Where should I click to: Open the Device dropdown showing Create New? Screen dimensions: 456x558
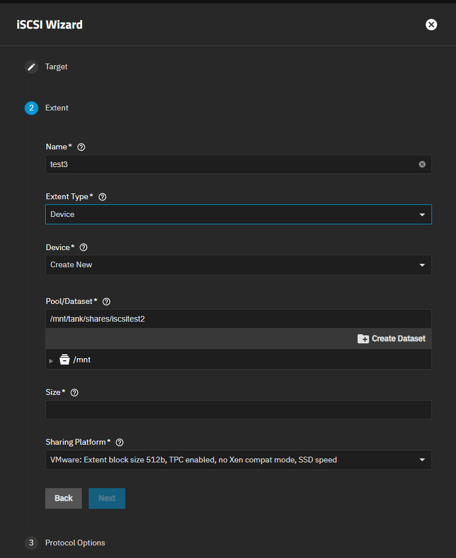pos(238,265)
